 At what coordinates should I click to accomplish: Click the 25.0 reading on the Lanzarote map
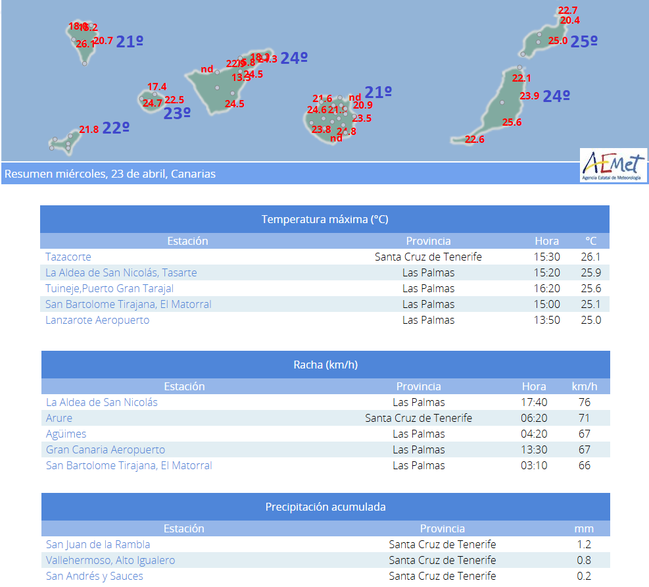pos(558,41)
